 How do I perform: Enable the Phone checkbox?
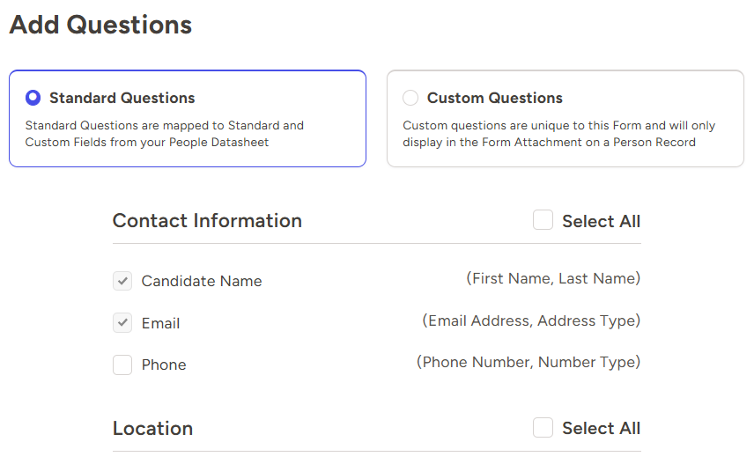[122, 365]
